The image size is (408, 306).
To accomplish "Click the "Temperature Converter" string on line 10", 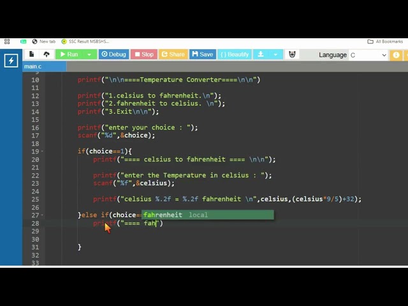I will pos(180,80).
